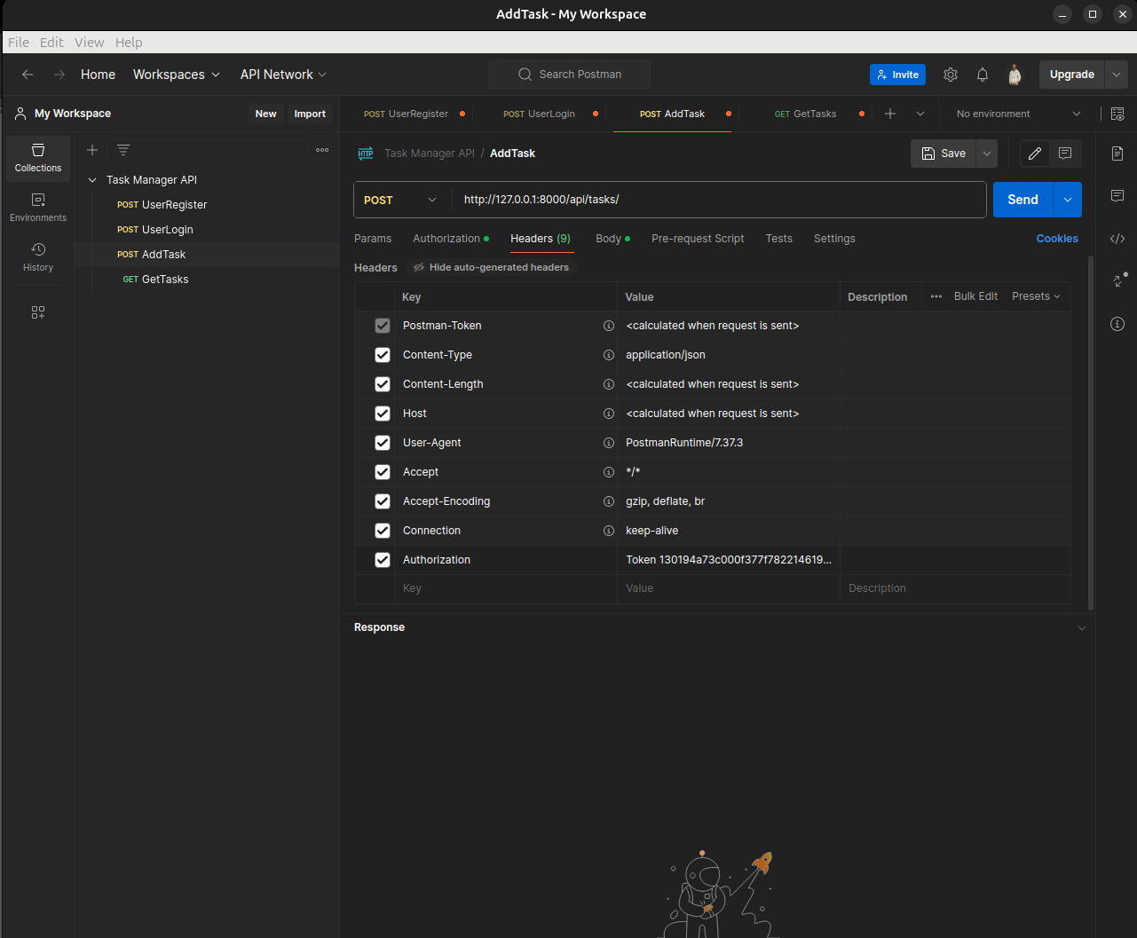Expand the Response panel chevron

click(1081, 628)
